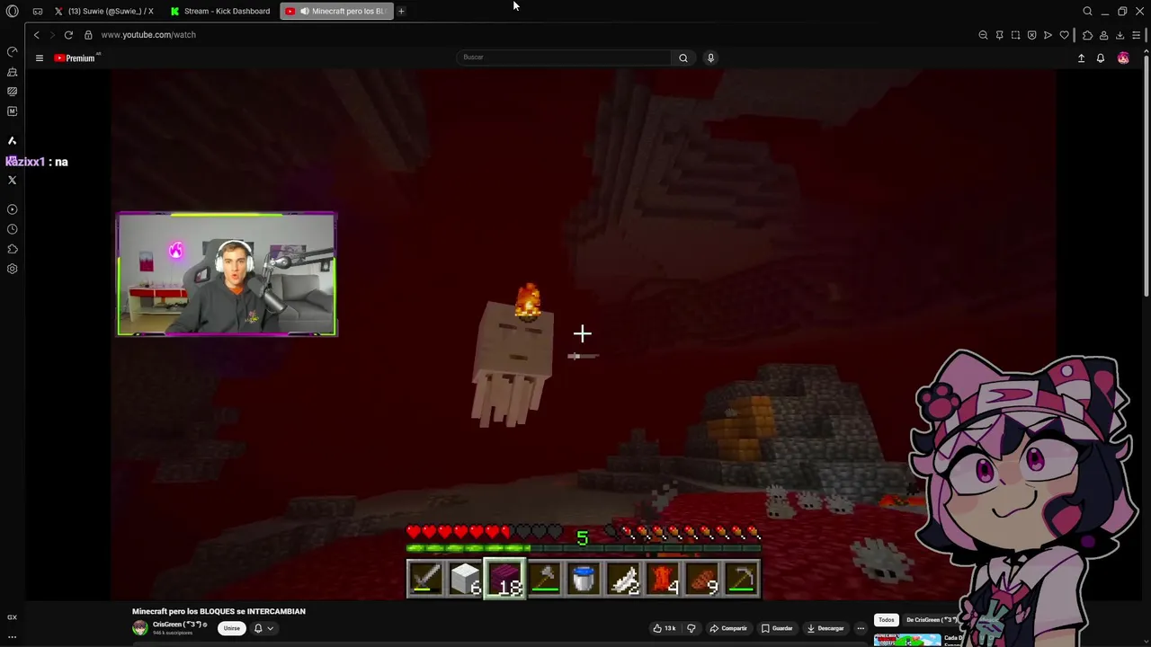The height and width of the screenshot is (647, 1151).
Task: Start voice search with microphone
Action: tap(710, 58)
